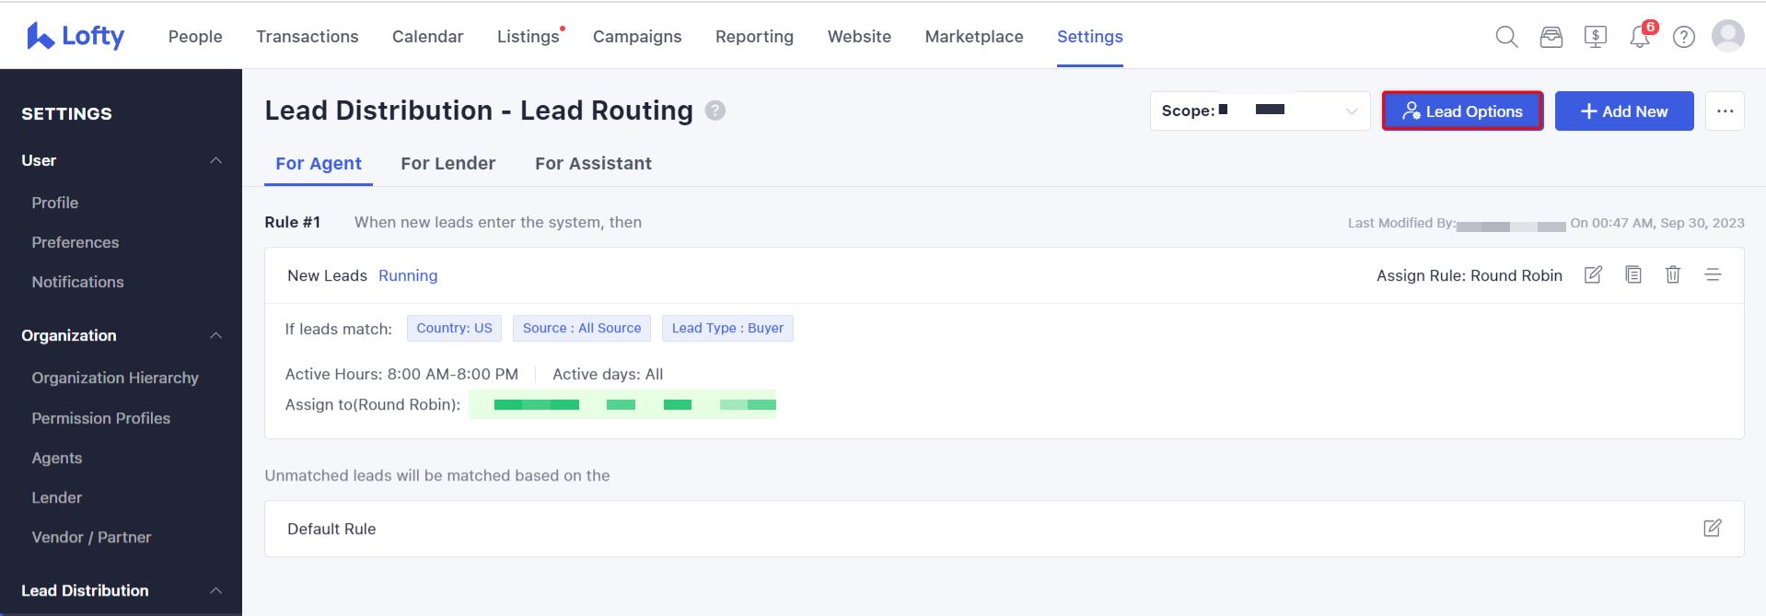Click the Country: US tag
1766x616 pixels.
pyautogui.click(x=454, y=328)
